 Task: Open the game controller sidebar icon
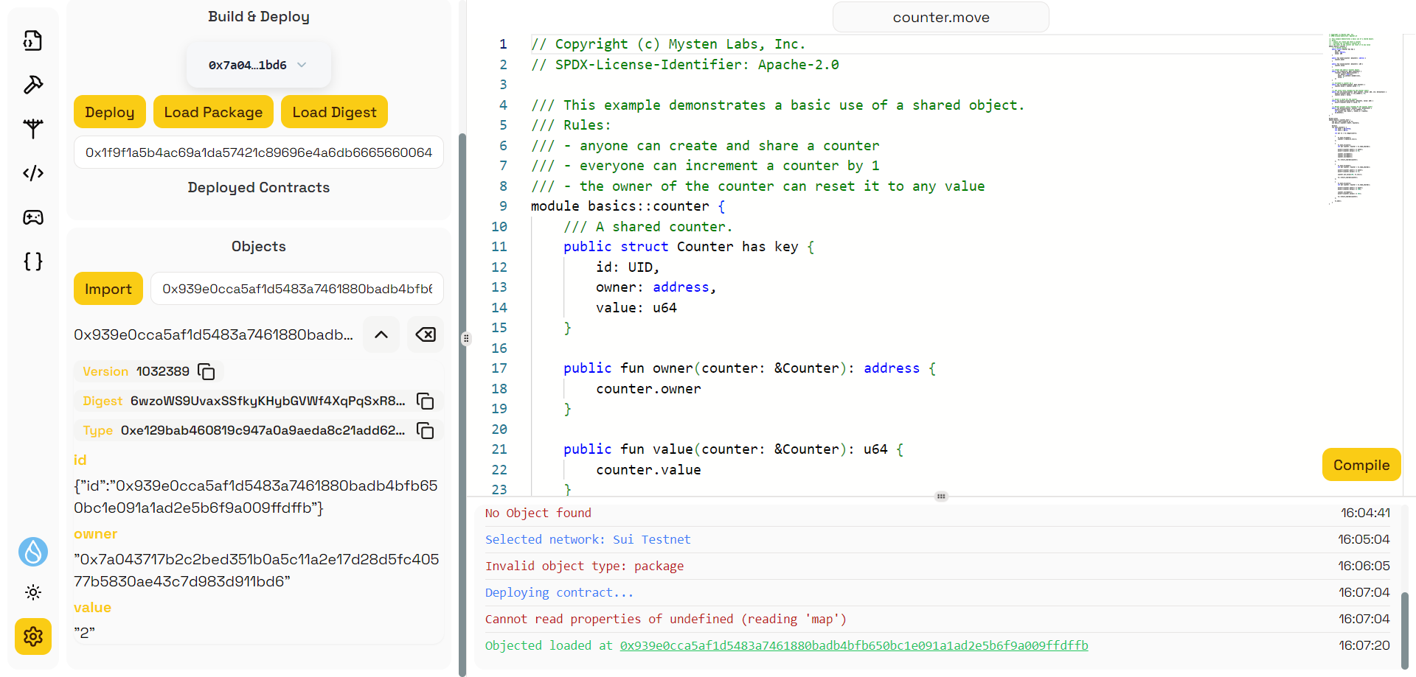33,217
